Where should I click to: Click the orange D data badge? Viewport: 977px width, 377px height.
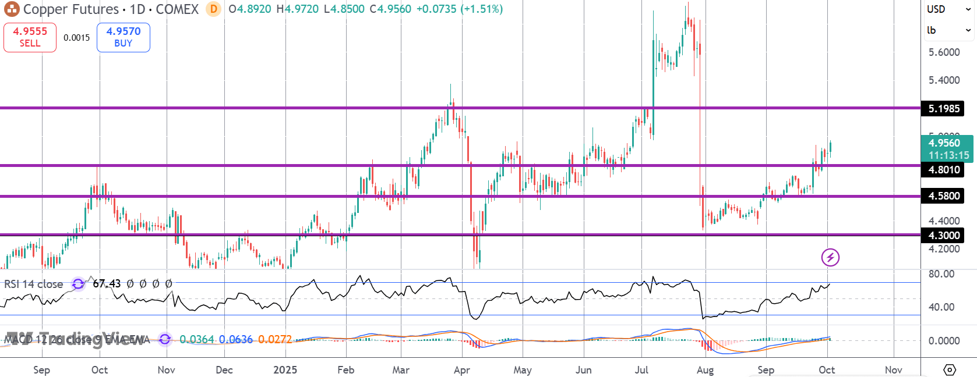pos(213,9)
